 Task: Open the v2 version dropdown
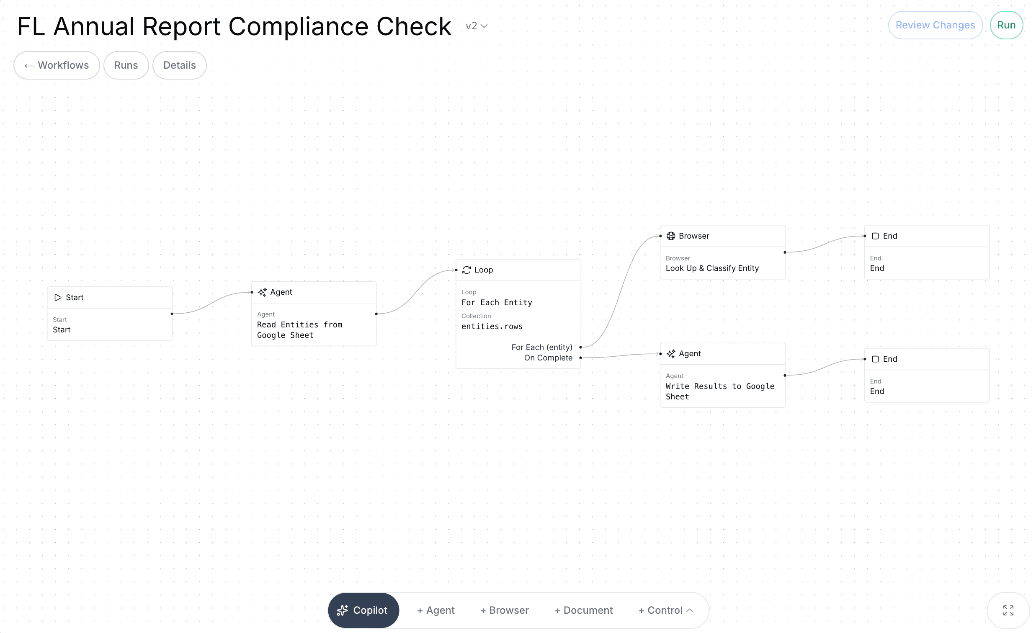(x=476, y=26)
